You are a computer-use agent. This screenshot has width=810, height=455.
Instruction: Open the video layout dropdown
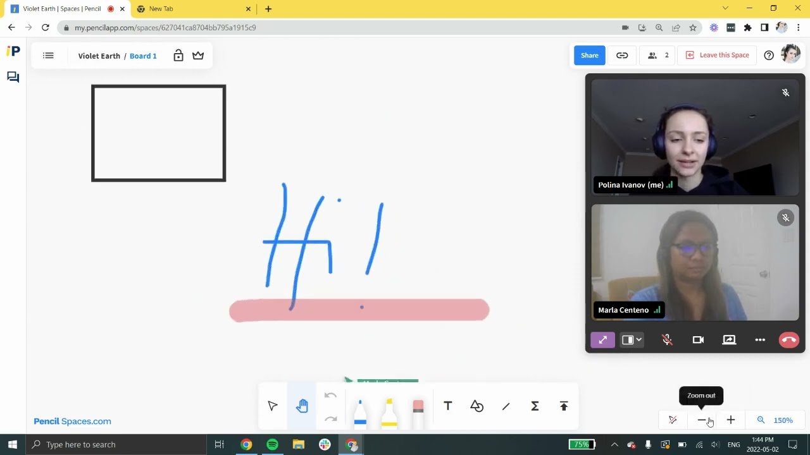[632, 340]
